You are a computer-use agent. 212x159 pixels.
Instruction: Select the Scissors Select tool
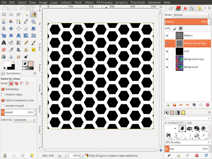pyautogui.click(x=4, y=22)
